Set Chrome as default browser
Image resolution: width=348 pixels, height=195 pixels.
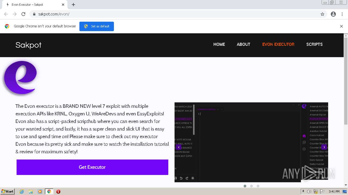[97, 26]
